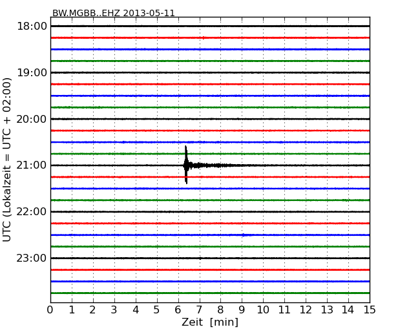Click the x-axis tick label 8
The image size is (420, 336).
[x=220, y=310]
